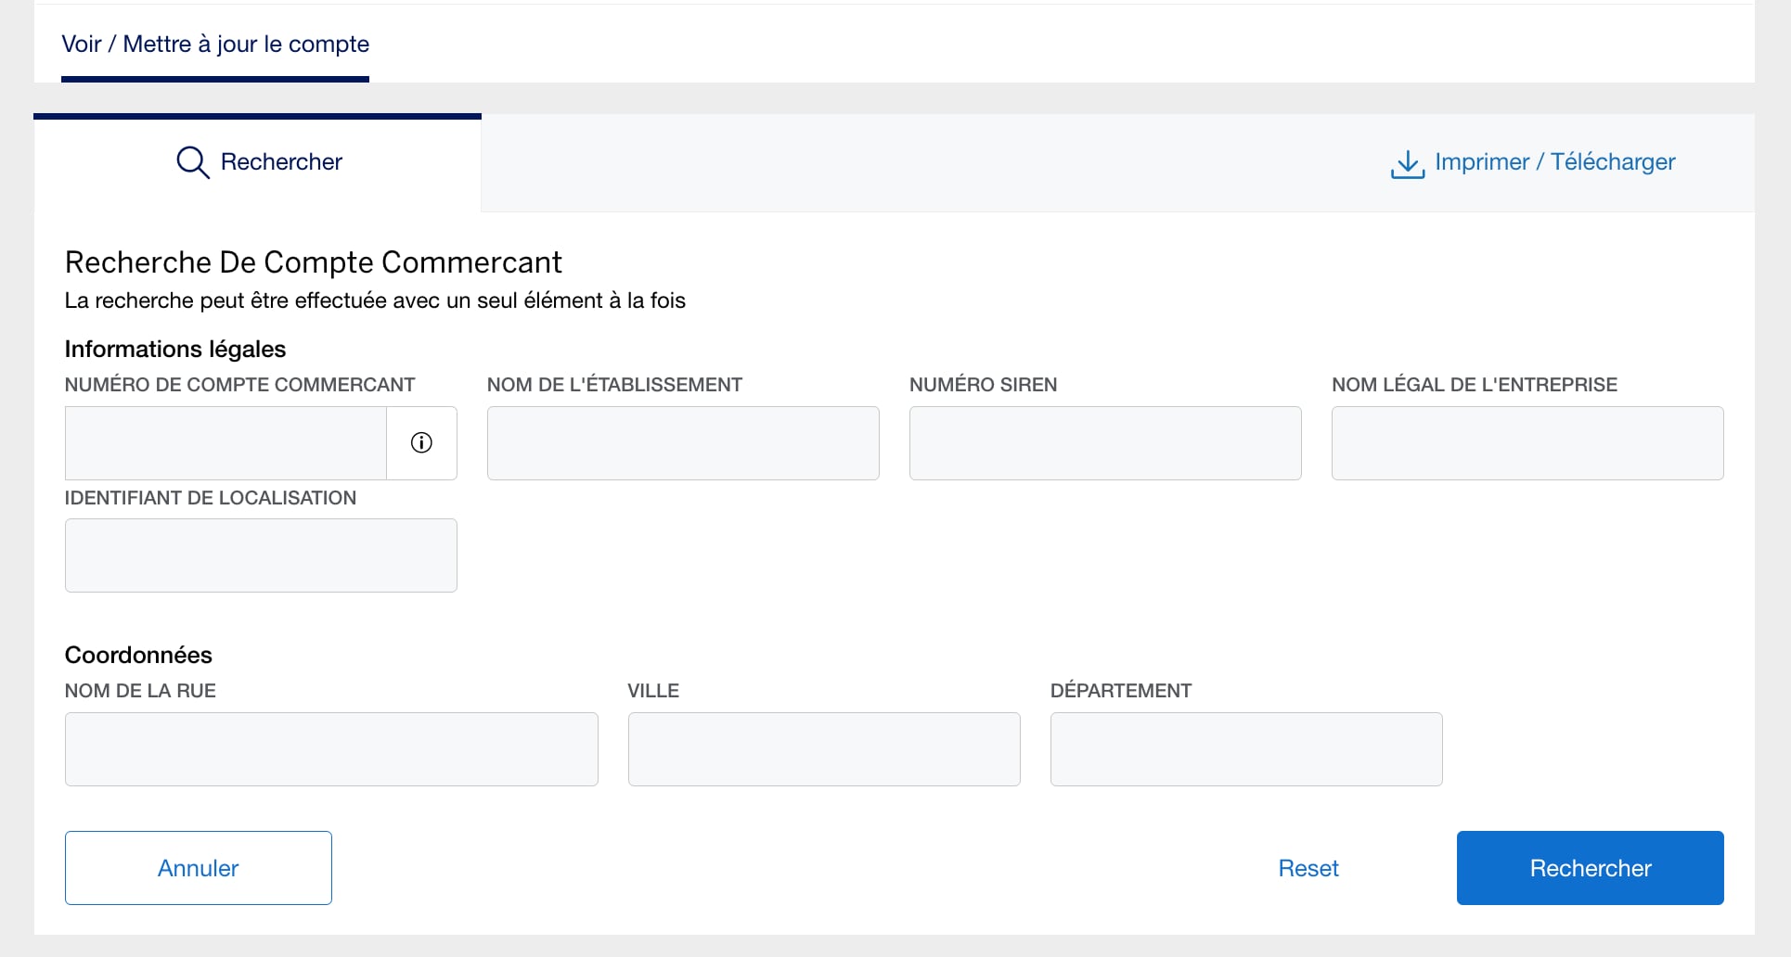Click the IDENTIFIANT DE LOCALISATION input

pos(260,555)
